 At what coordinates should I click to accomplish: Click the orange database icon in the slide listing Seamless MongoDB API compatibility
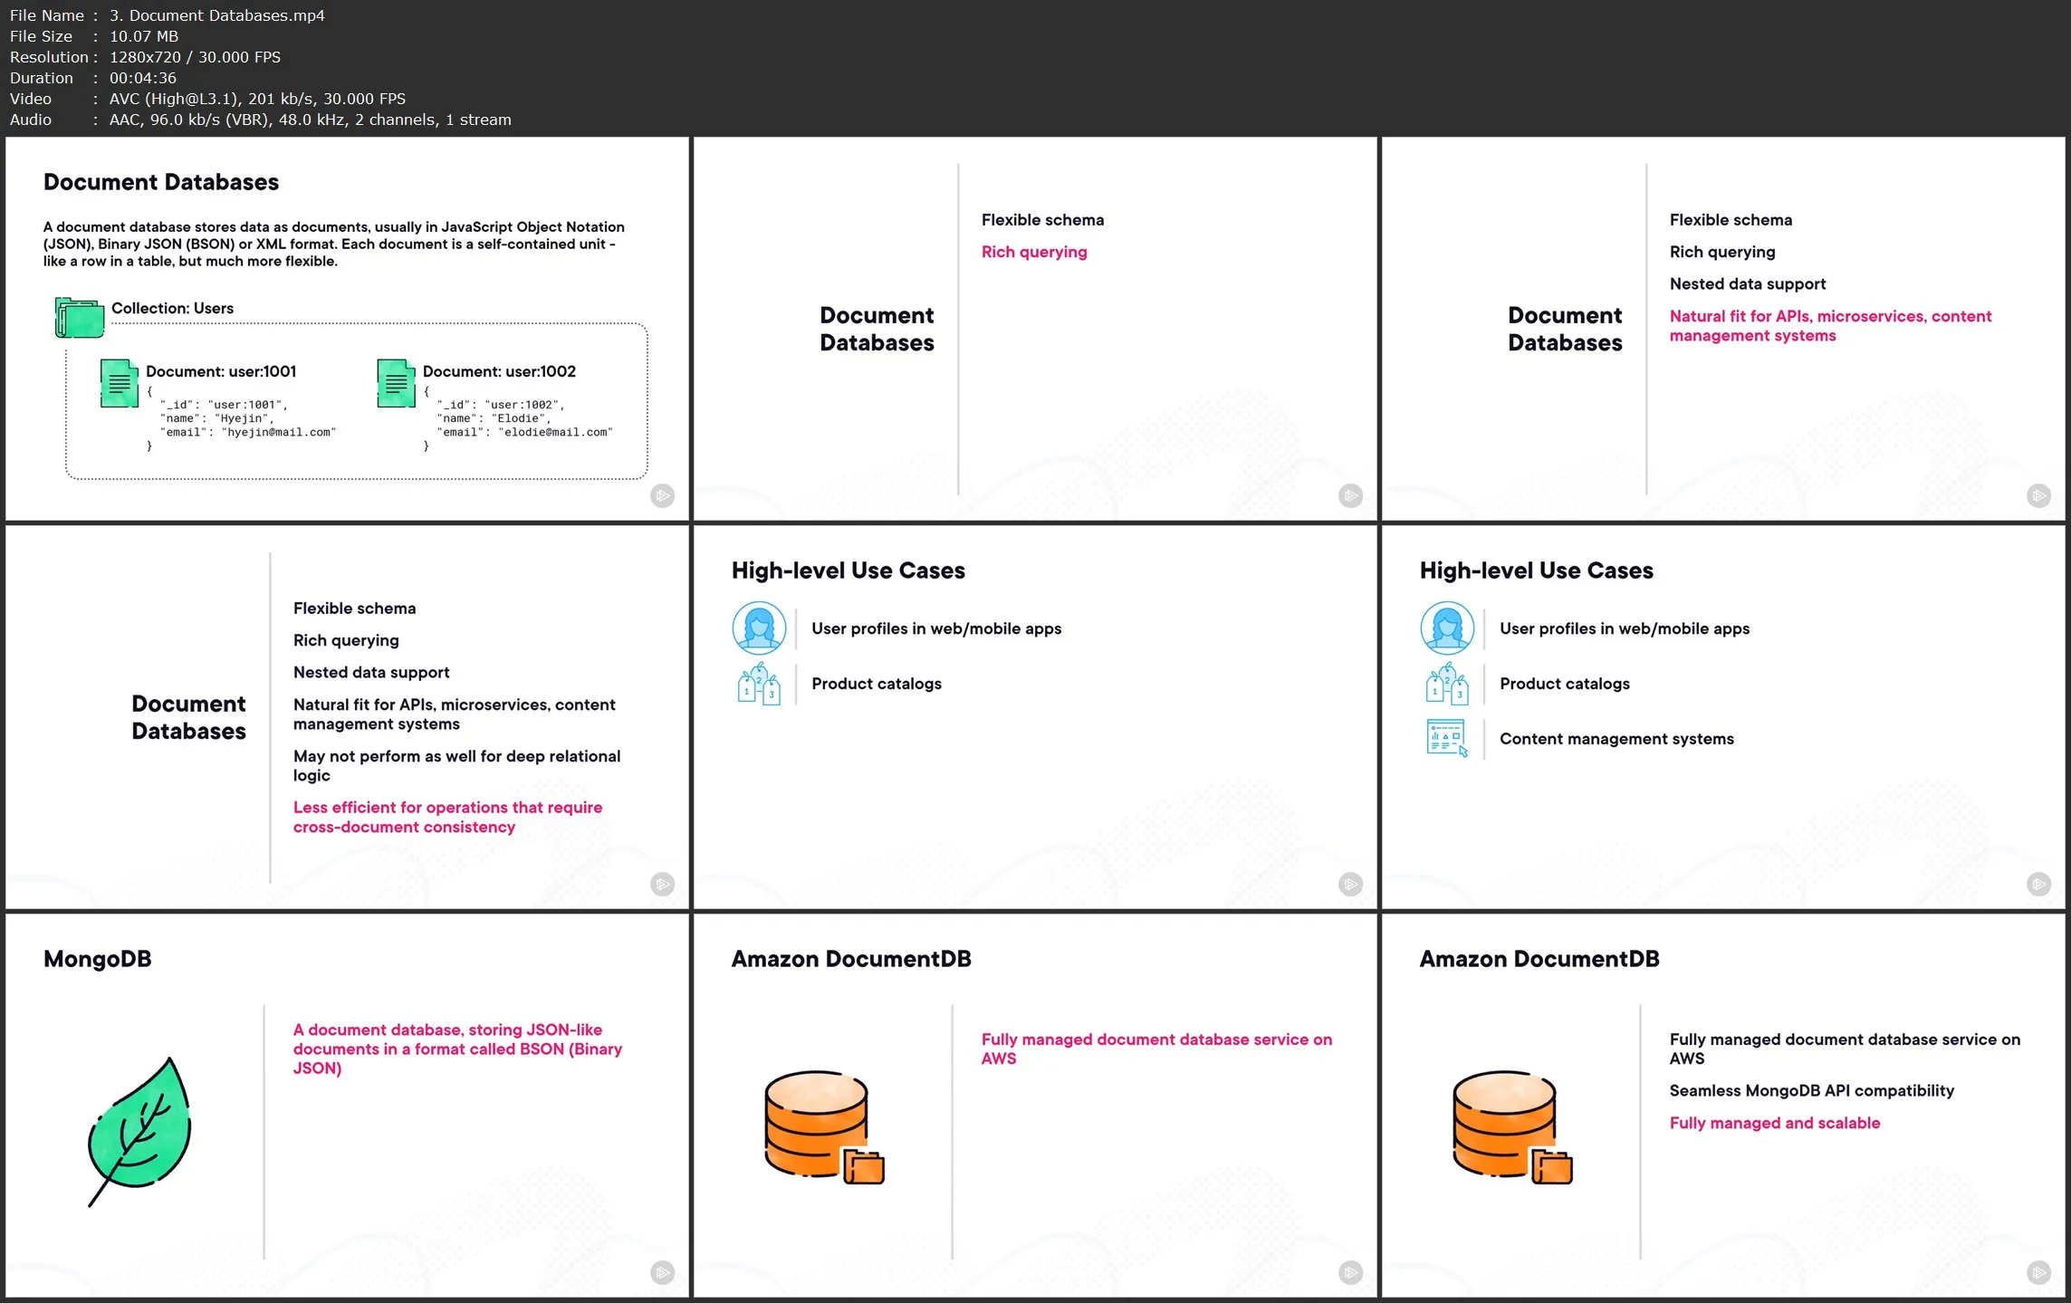click(x=1512, y=1127)
